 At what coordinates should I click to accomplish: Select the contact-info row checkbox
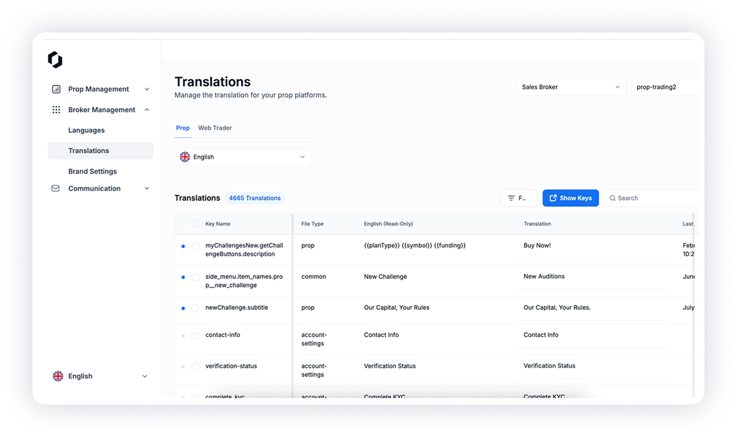tap(195, 336)
